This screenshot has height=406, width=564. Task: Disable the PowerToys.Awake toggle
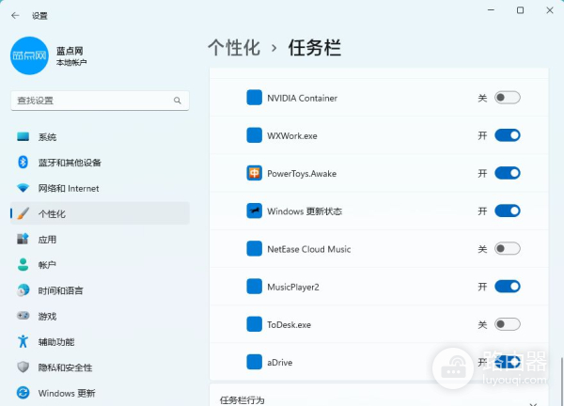508,173
